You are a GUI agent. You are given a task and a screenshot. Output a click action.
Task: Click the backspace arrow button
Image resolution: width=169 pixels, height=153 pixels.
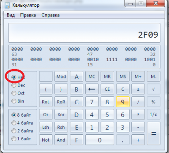tap(92, 89)
